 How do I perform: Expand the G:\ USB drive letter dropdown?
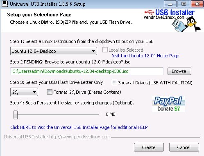[24, 92]
